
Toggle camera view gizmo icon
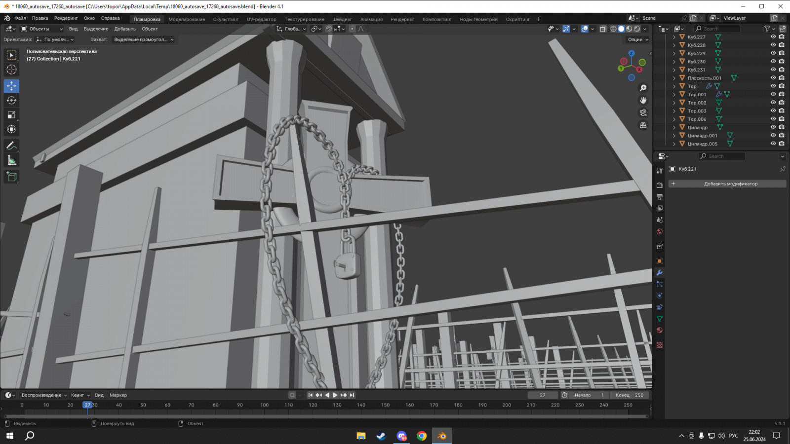click(643, 112)
